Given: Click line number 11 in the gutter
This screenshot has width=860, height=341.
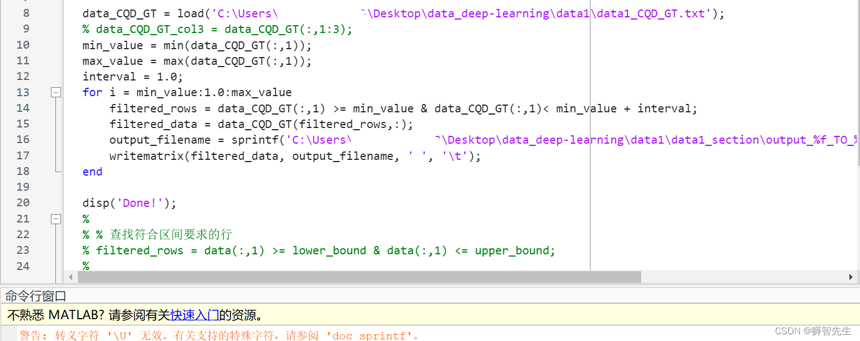Looking at the screenshot, I should pyautogui.click(x=23, y=60).
